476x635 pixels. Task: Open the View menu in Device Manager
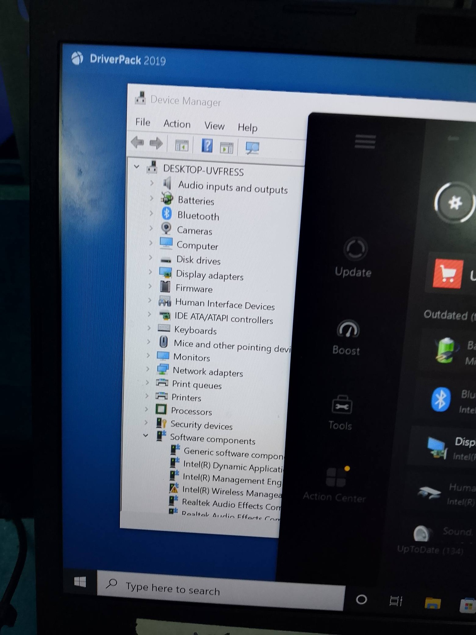click(214, 126)
